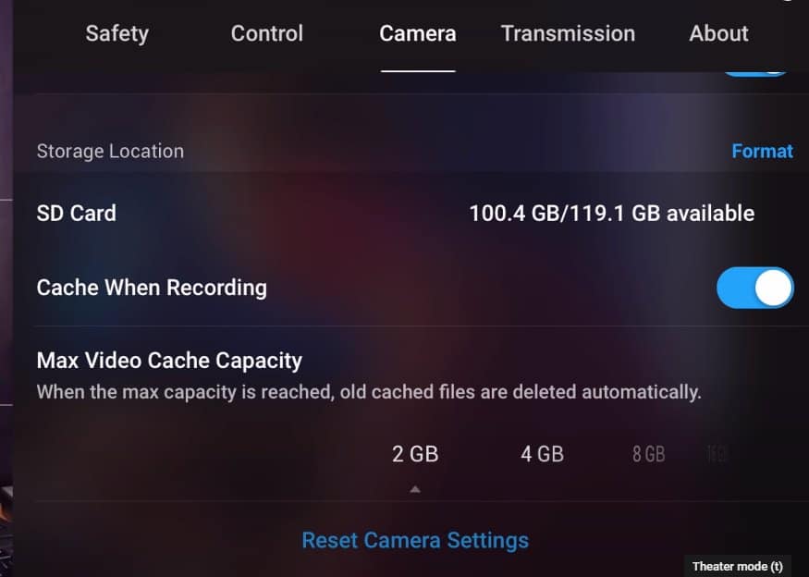The height and width of the screenshot is (577, 809).
Task: Reset Camera Settings
Action: click(x=415, y=540)
